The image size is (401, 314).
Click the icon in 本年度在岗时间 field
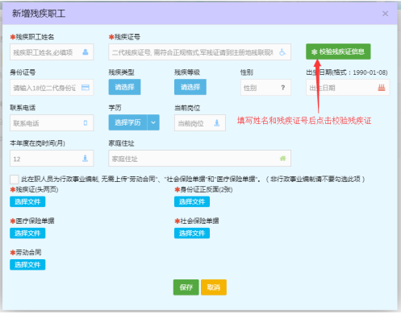tap(85, 159)
